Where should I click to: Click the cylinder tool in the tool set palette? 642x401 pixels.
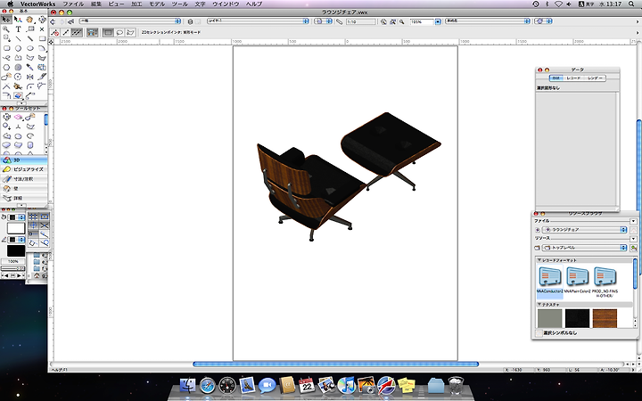tap(30, 145)
